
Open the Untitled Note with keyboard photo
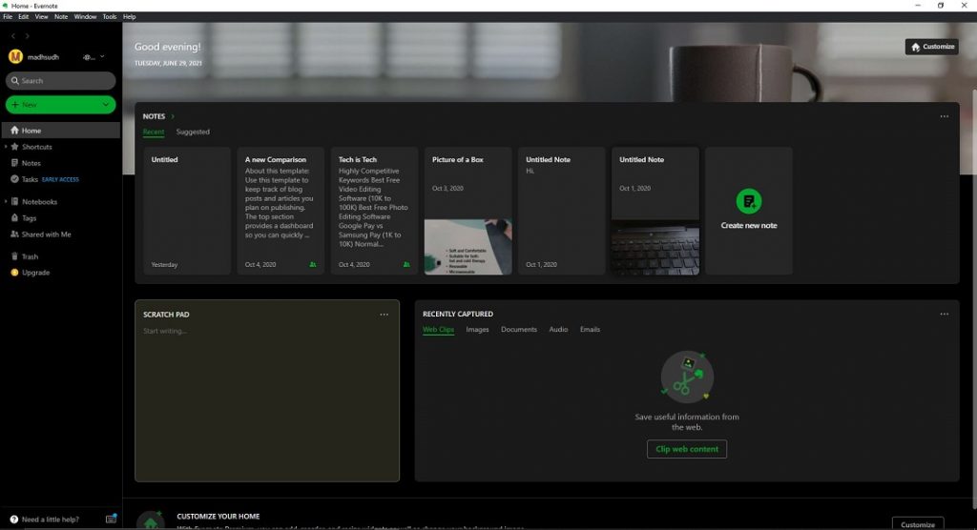655,211
